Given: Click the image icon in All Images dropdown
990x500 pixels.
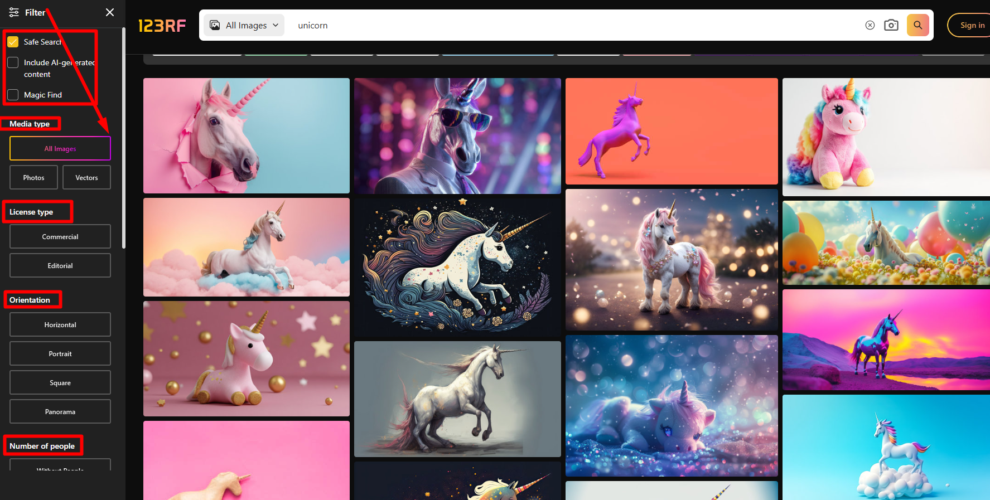Looking at the screenshot, I should [215, 25].
